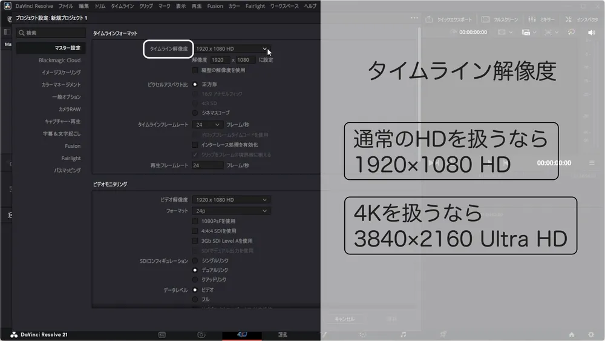Screen dimensions: 605x341
Task: Open the タイムラインフレームレート 24 dropdown
Action: [x=207, y=125]
